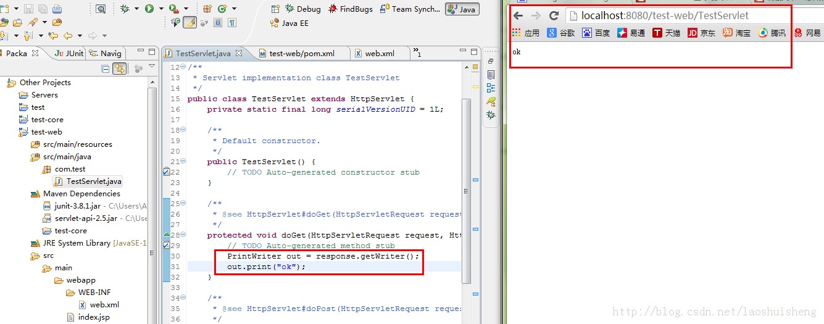Select the Navigator view tab

point(106,53)
